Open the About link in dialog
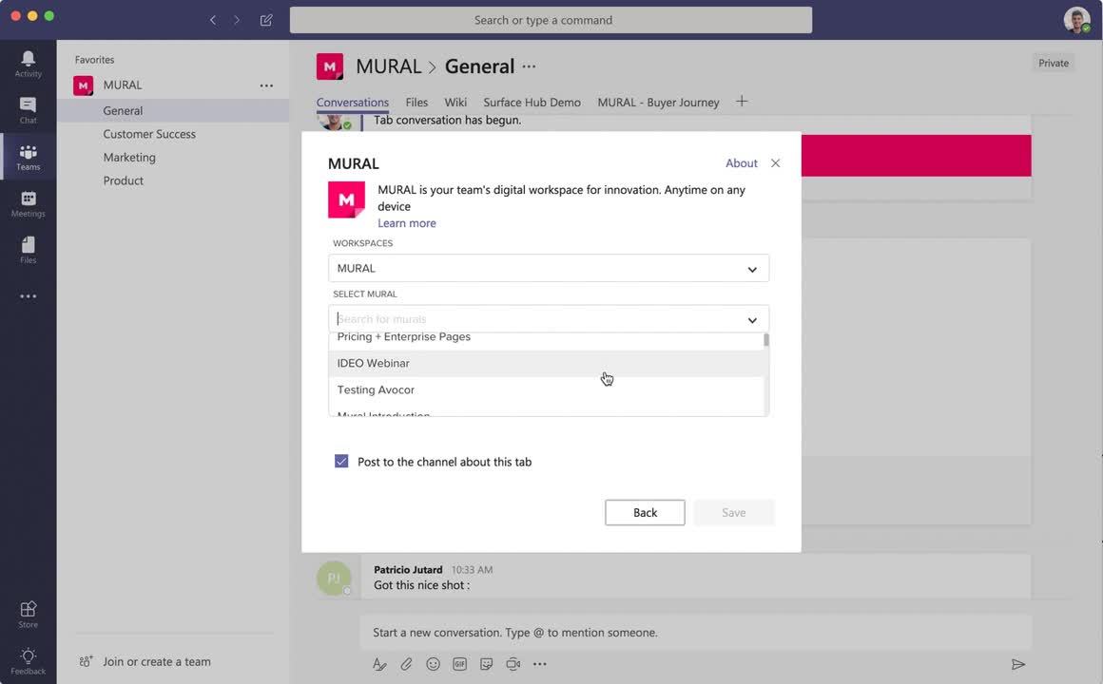Viewport: 1103px width, 684px height. (x=742, y=163)
